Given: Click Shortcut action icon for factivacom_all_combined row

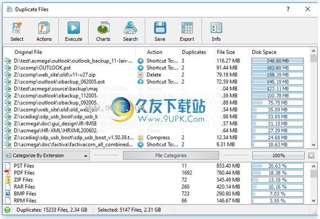Looking at the screenshot, I should pyautogui.click(x=140, y=145).
